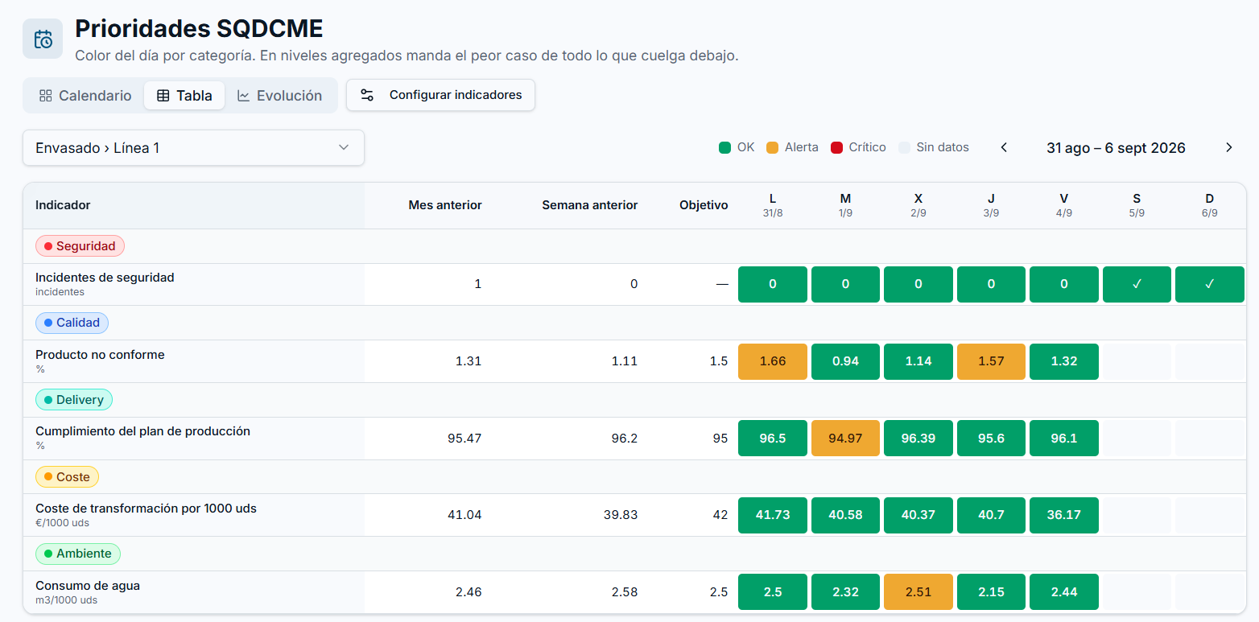
Task: Click Mes anterior value 1.31
Action: pos(469,361)
